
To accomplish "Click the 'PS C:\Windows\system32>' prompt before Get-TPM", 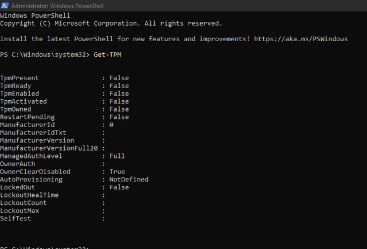I will [x=44, y=54].
